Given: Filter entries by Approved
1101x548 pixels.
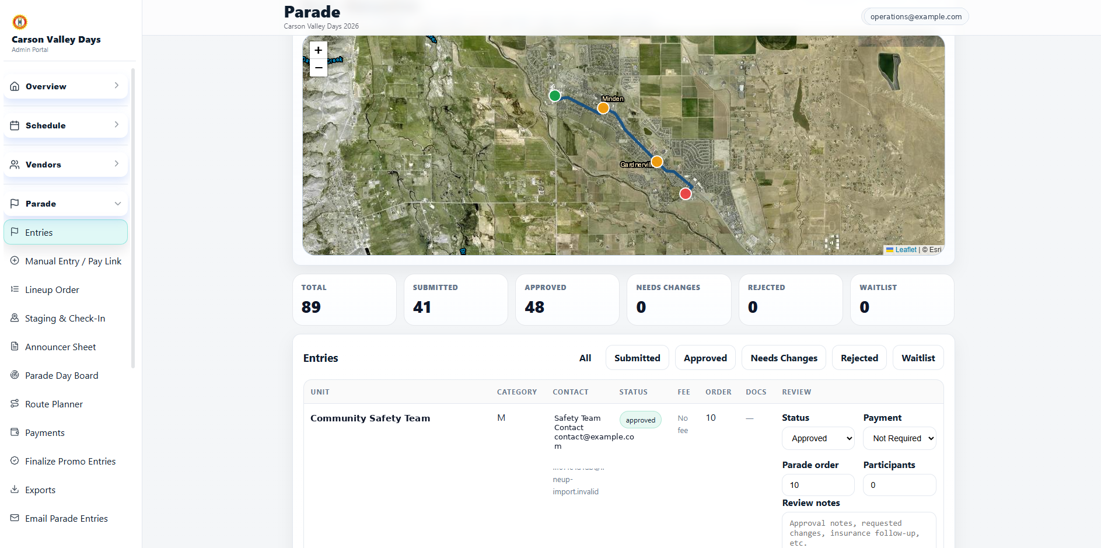Looking at the screenshot, I should (x=705, y=358).
